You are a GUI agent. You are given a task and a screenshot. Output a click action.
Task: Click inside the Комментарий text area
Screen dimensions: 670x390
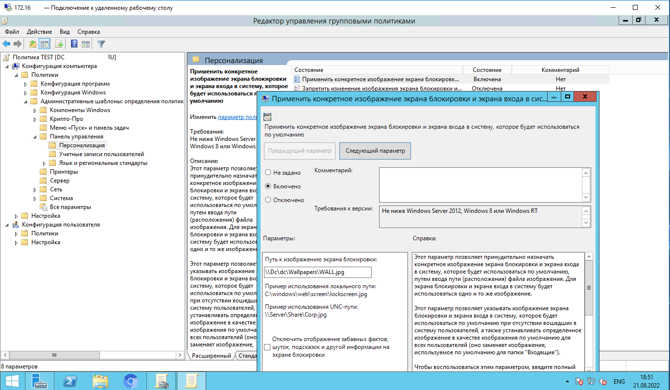[481, 184]
